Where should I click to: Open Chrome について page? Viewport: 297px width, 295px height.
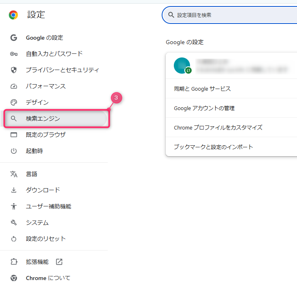click(48, 278)
